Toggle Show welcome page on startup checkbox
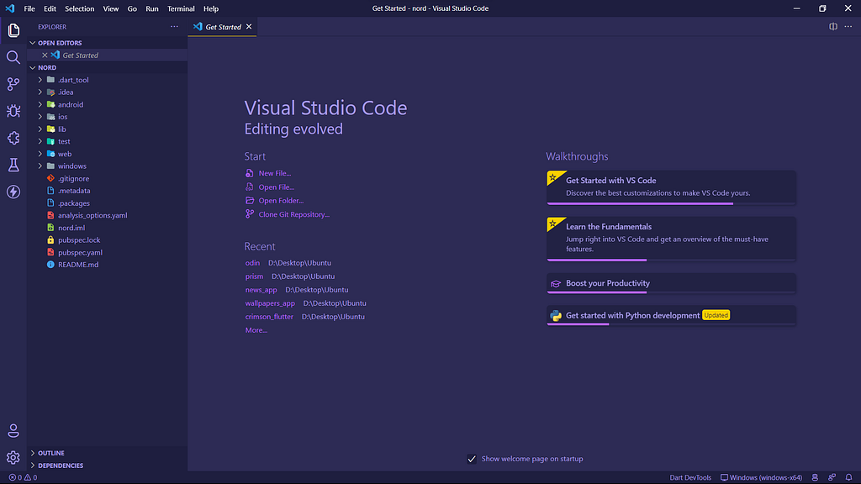Screen dimensions: 861x484 [x=472, y=459]
